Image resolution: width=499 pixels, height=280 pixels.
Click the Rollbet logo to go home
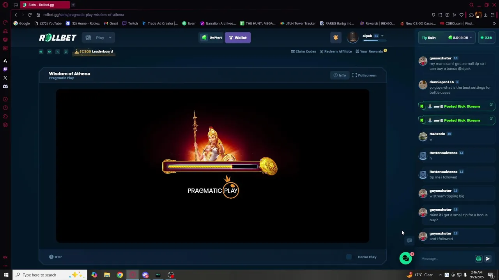pos(58,38)
